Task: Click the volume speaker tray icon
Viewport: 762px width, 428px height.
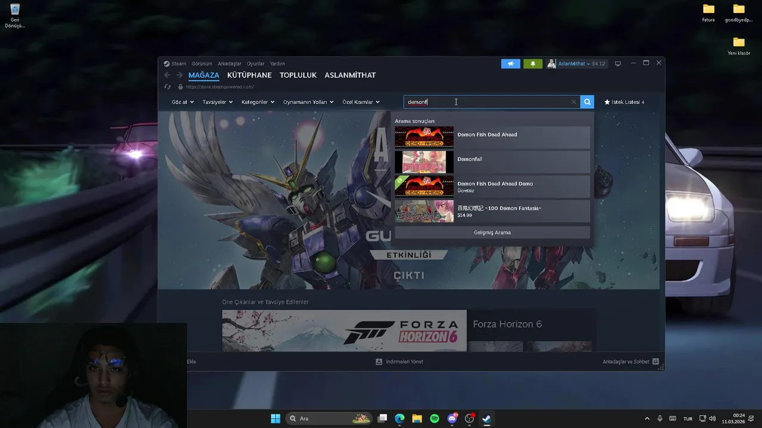Action: point(713,418)
